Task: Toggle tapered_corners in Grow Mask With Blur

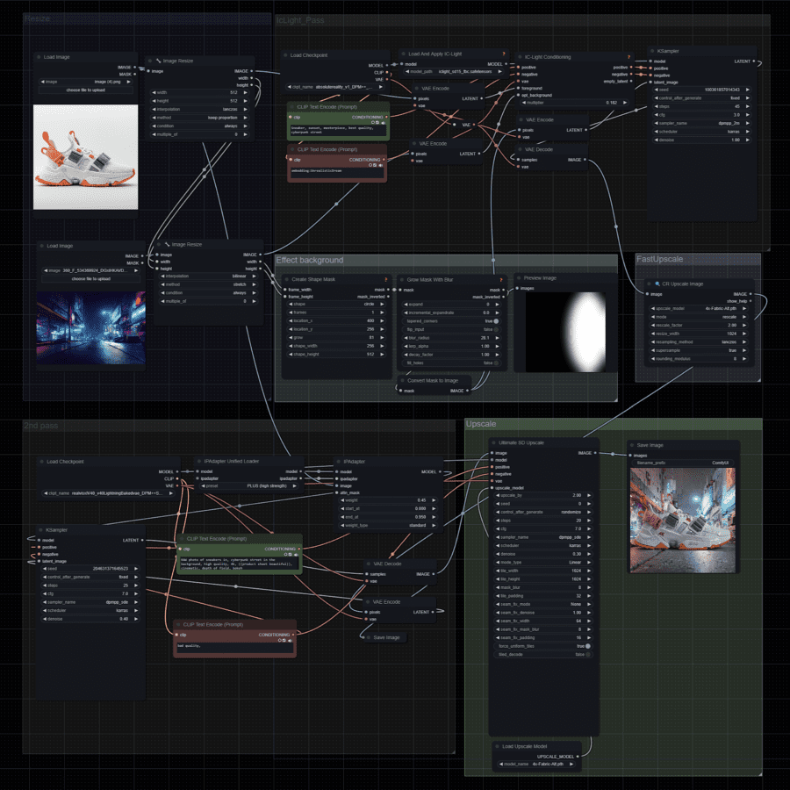Action: [495, 320]
